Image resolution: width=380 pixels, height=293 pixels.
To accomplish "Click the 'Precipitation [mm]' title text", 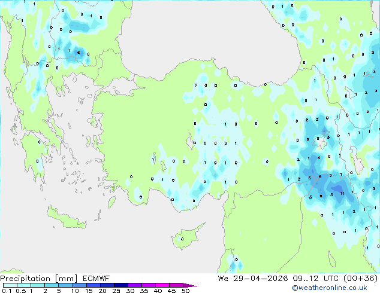I will pos(39,279).
